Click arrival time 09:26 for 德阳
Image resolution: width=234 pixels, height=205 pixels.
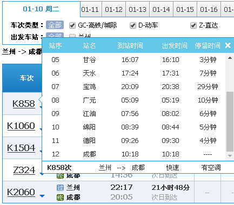pos(130,141)
